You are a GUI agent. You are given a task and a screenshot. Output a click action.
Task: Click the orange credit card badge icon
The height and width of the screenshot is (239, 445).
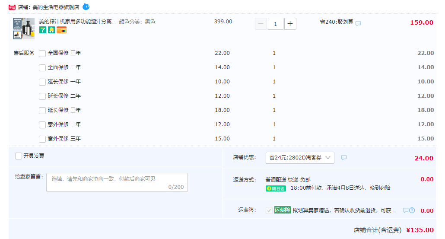pos(62,30)
